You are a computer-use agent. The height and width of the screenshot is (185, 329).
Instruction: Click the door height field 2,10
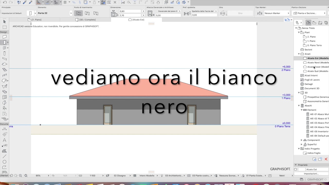[130, 15]
